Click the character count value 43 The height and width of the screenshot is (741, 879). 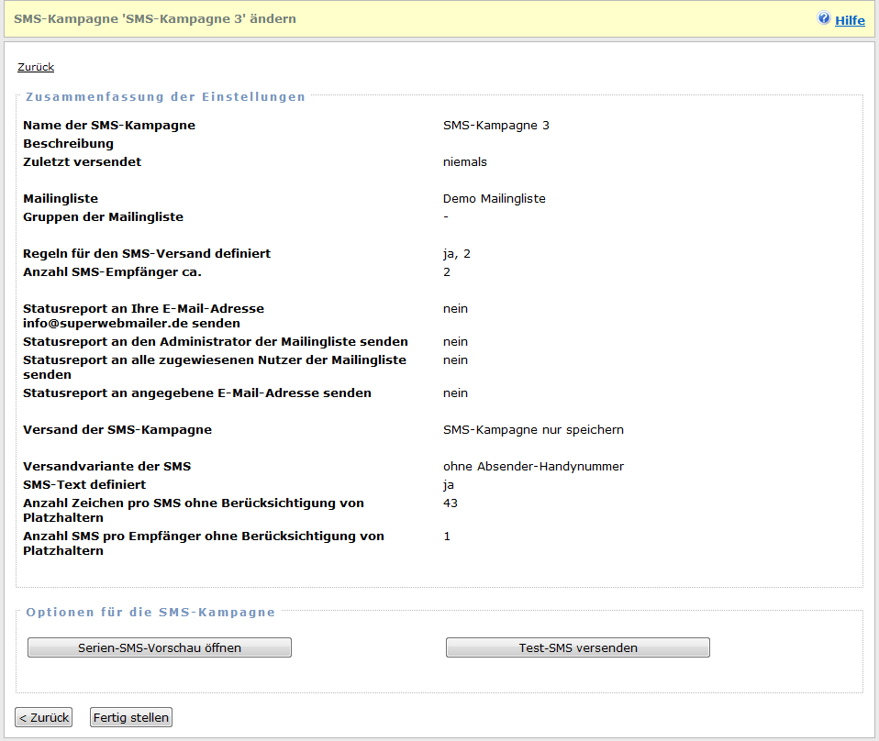(451, 503)
